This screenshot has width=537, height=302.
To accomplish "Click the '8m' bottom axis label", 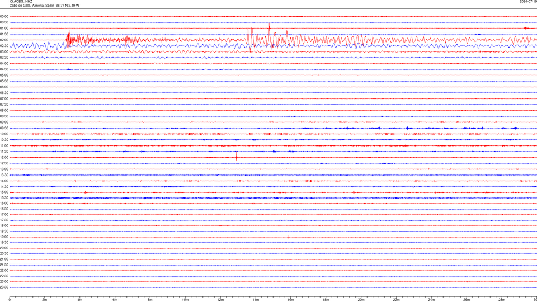I will [150, 300].
